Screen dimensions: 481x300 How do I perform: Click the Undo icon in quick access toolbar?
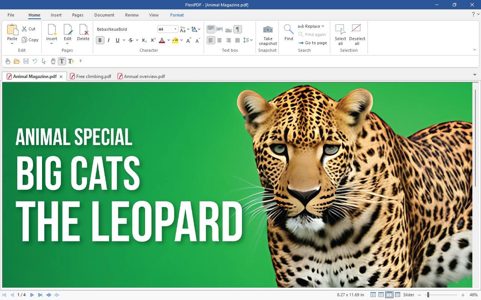point(35,61)
